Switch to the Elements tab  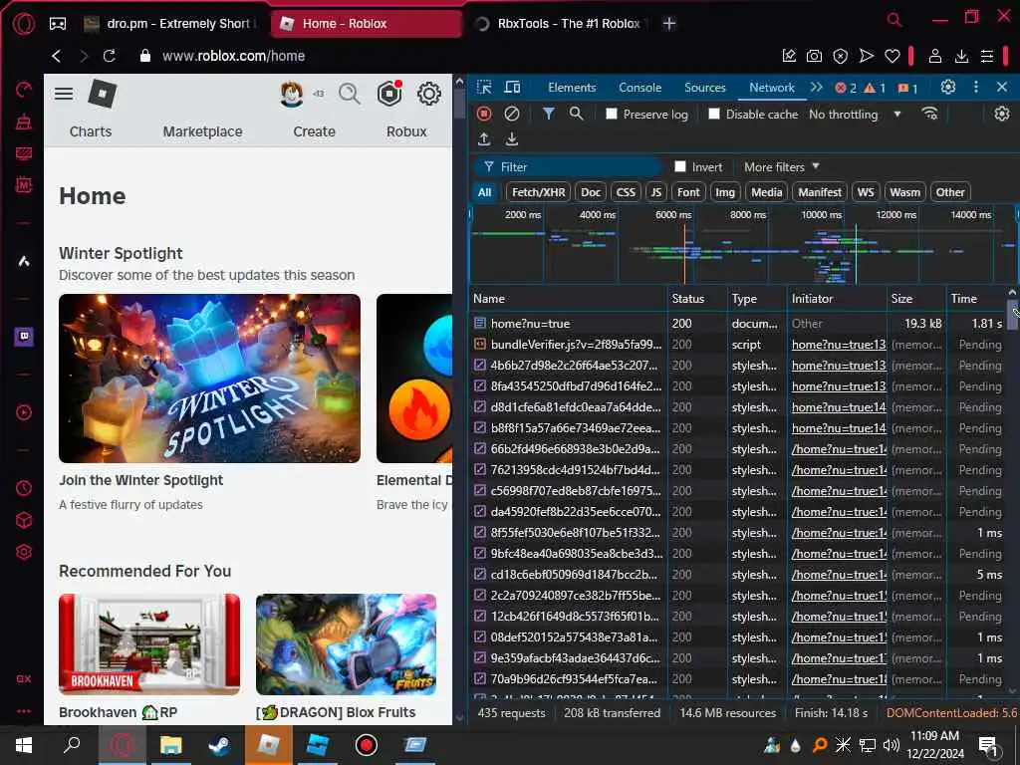coord(572,88)
